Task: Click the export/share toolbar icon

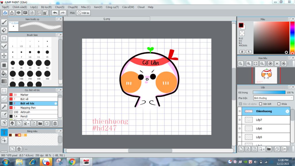Action: (x=12, y=13)
